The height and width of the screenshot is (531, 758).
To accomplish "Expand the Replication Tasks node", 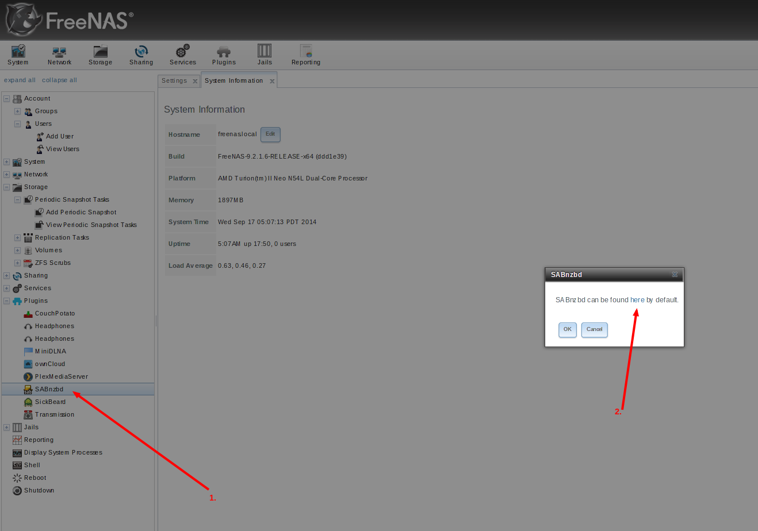I will 17,238.
